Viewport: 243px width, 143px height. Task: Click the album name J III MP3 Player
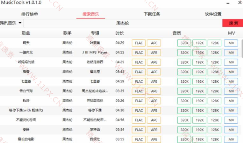pyautogui.click(x=95, y=52)
